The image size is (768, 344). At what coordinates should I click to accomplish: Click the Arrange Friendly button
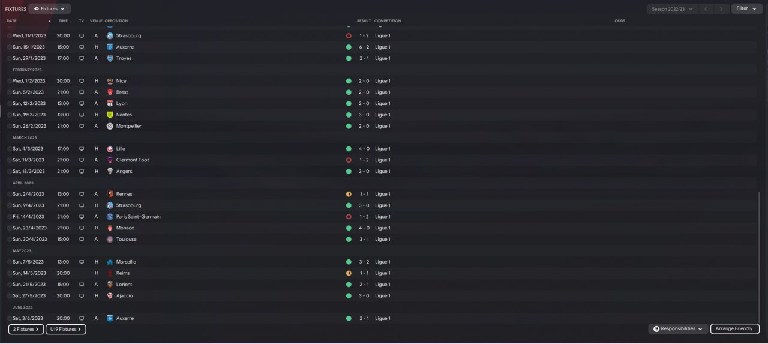tap(735, 329)
